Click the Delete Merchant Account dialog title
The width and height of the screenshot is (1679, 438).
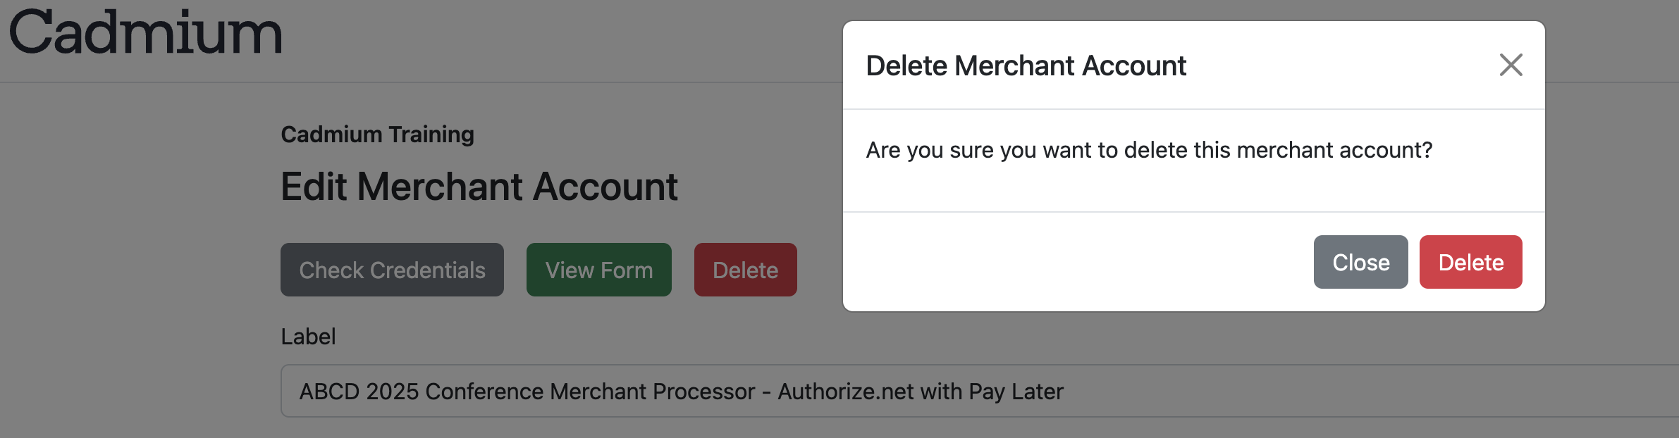1026,65
